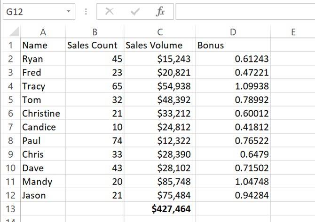This screenshot has height=222, width=315.
Task: Select the Bonus header cell
Action: click(232, 46)
